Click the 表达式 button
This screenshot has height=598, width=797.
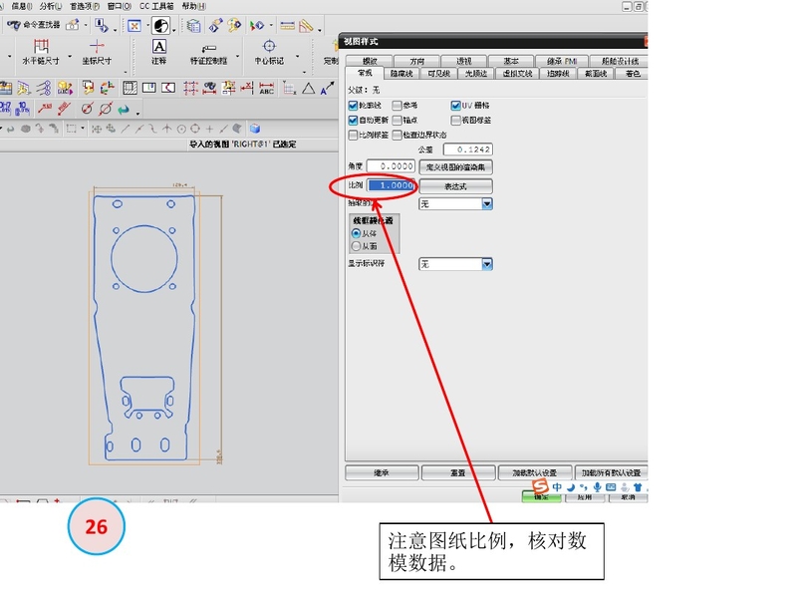454,186
